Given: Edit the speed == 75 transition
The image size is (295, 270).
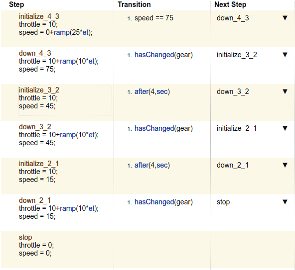Looking at the screenshot, I should pyautogui.click(x=153, y=18).
